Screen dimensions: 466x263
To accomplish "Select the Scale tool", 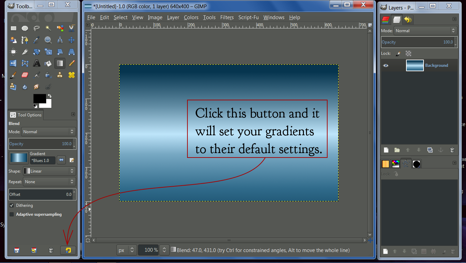I will click(48, 52).
